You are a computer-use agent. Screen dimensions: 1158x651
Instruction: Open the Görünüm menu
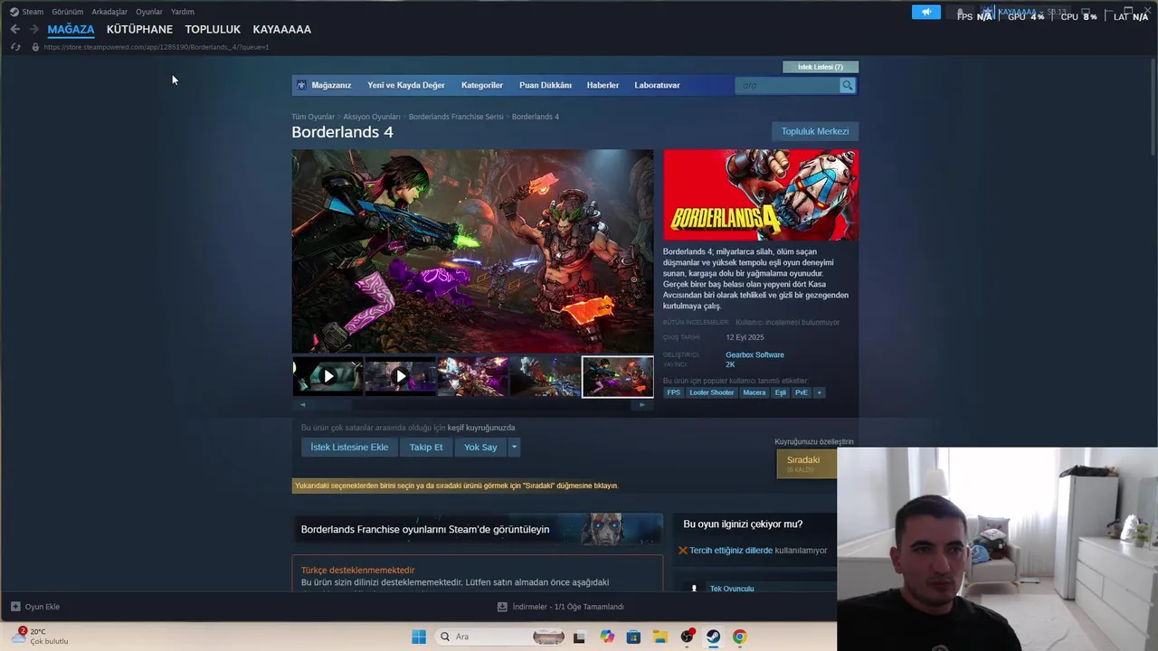(67, 12)
